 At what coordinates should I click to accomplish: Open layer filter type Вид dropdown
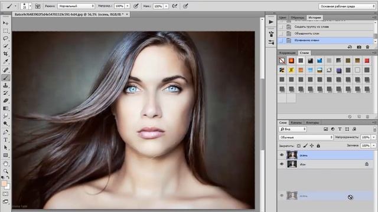[293, 130]
